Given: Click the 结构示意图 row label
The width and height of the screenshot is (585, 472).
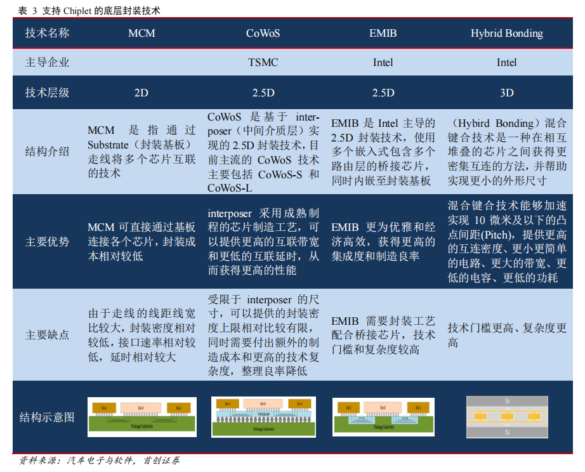Looking at the screenshot, I should [47, 417].
